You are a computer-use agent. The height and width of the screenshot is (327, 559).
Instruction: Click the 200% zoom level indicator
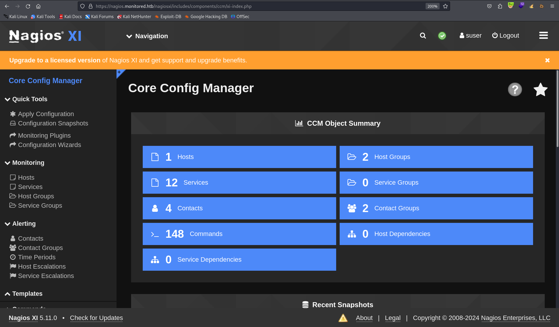432,6
